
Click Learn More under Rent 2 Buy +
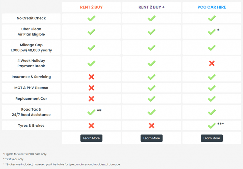click(x=152, y=138)
